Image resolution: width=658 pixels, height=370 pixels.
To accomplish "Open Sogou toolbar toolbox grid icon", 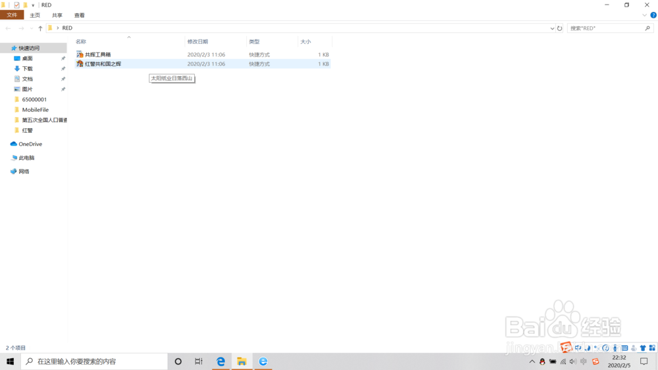I will point(652,348).
